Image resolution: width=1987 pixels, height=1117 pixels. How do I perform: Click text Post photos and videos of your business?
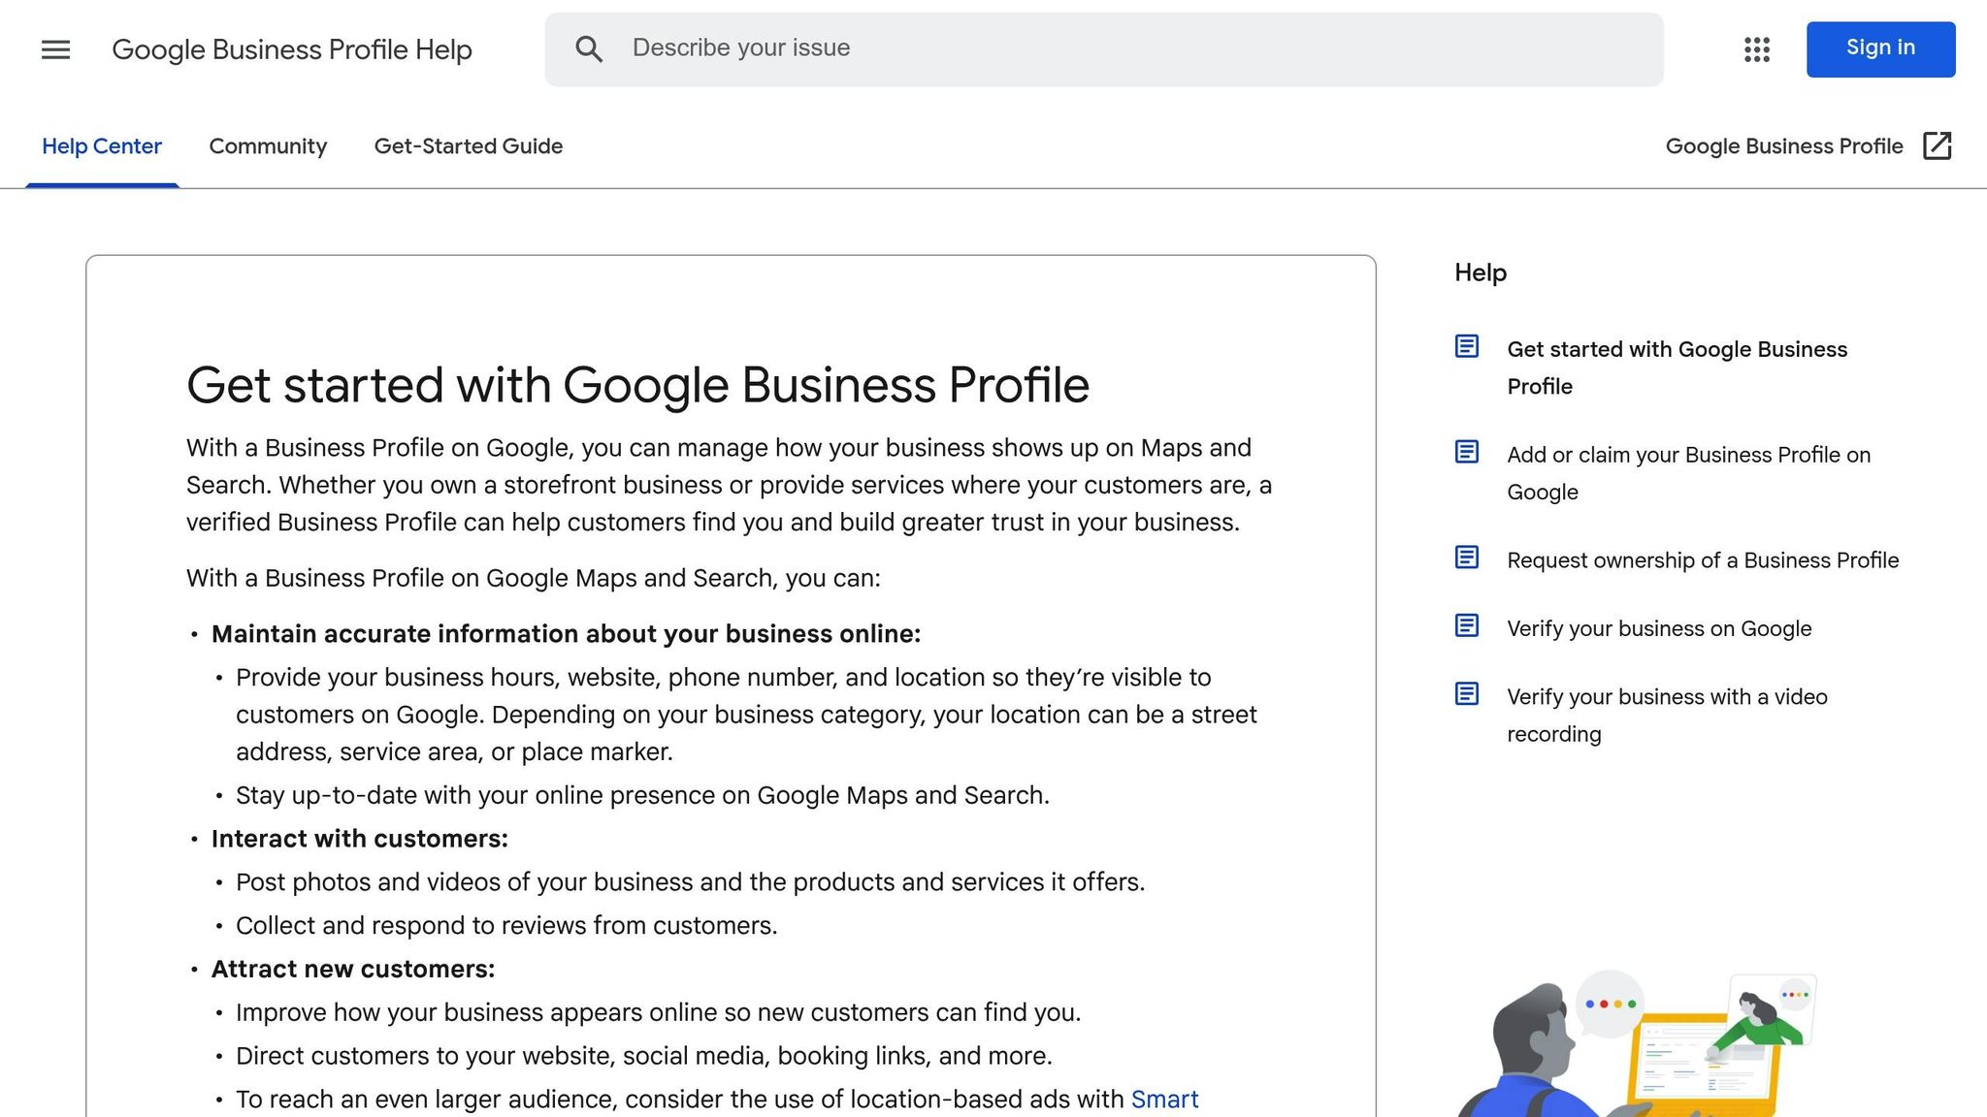690,882
